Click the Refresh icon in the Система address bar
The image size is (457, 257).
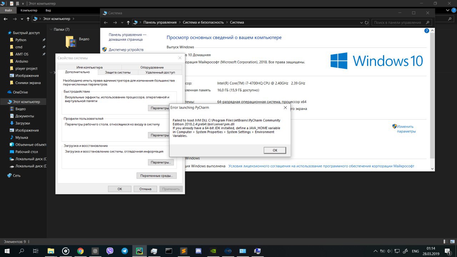[x=366, y=22]
